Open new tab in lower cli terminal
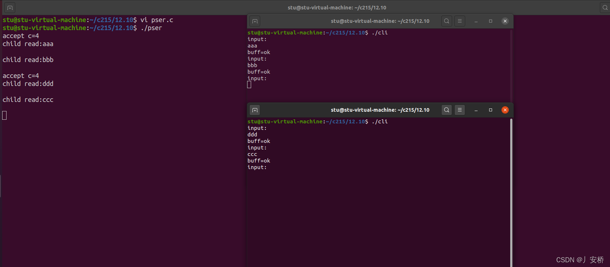 coord(255,110)
